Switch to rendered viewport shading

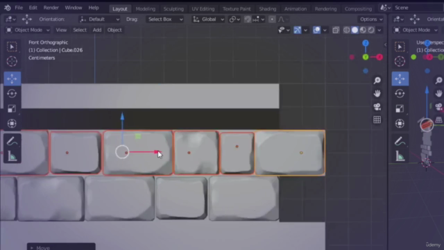[x=371, y=30]
